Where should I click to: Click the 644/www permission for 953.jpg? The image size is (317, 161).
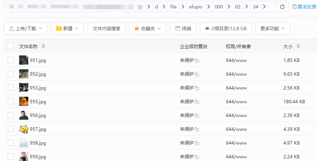[236, 88]
